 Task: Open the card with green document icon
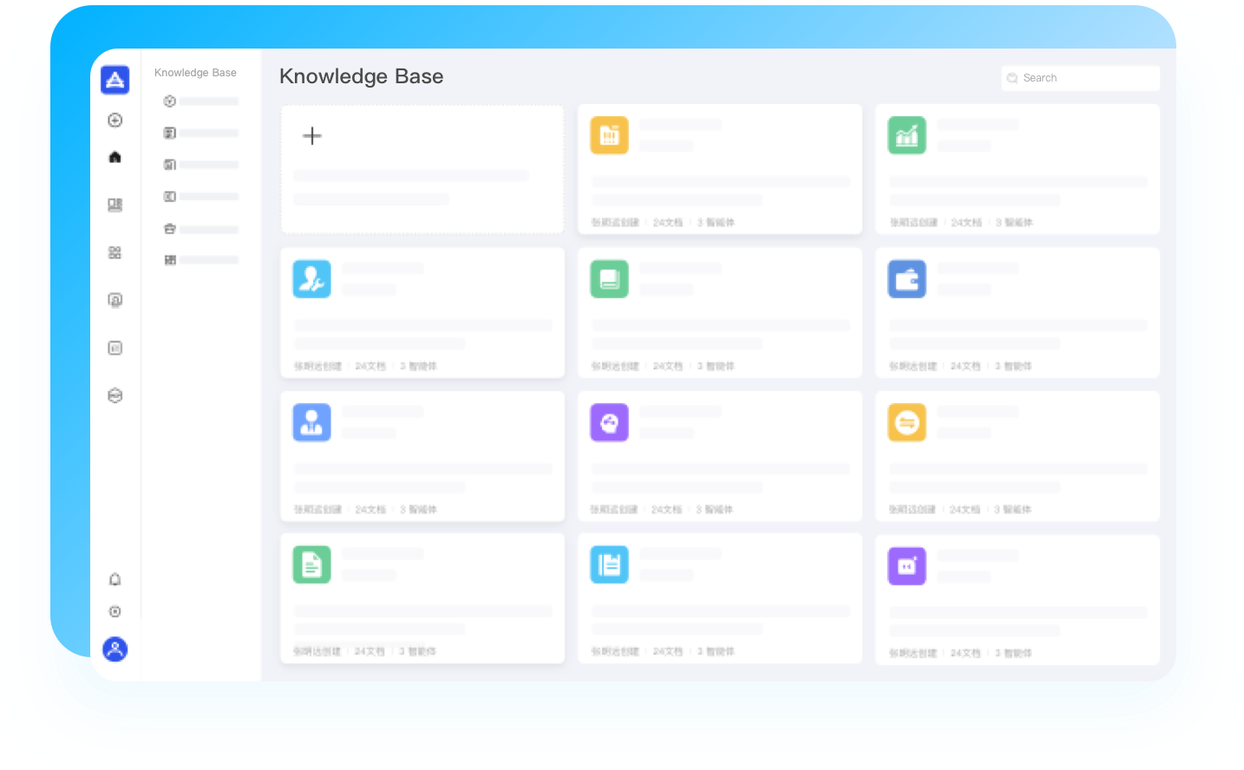[422, 599]
